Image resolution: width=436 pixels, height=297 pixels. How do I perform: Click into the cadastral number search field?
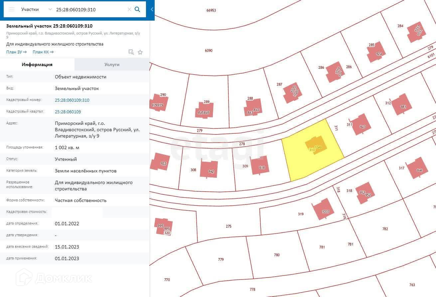click(90, 9)
